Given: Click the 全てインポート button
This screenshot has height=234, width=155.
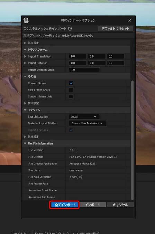Looking at the screenshot, I should [x=64, y=205].
